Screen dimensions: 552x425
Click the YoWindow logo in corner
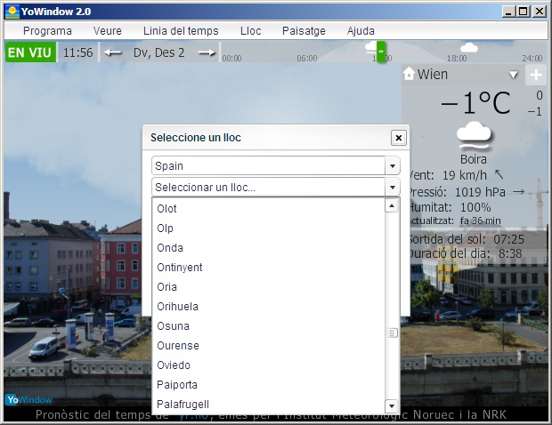point(28,400)
